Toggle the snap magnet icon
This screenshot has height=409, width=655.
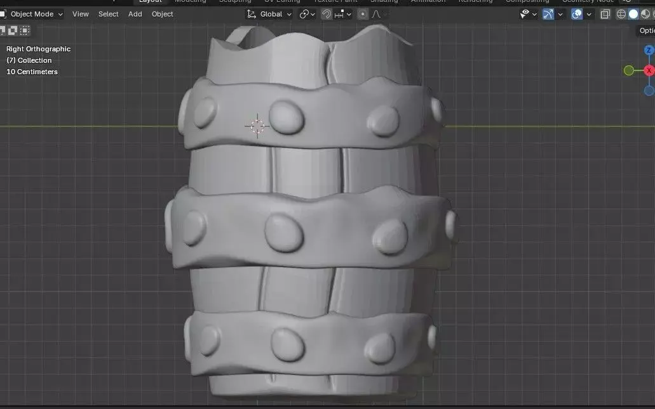tap(327, 14)
